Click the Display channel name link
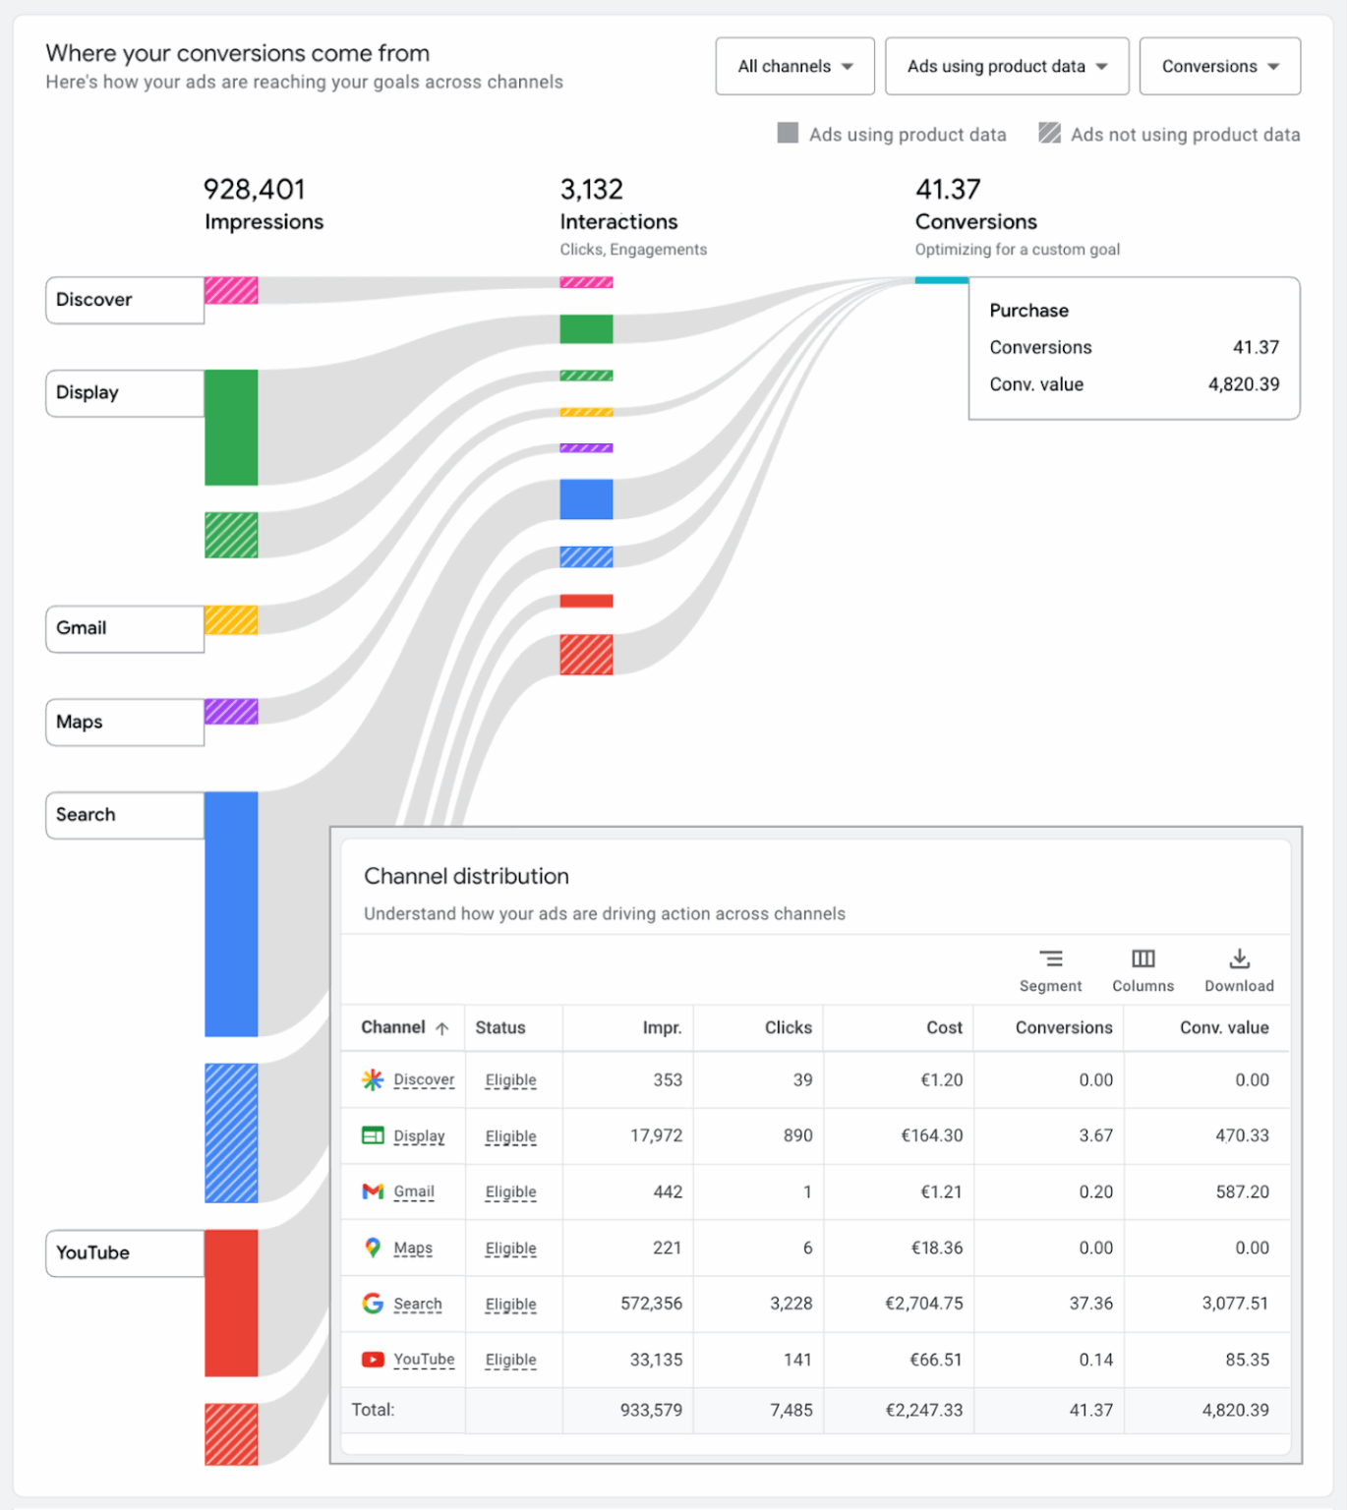Image resolution: width=1348 pixels, height=1510 pixels. [418, 1135]
